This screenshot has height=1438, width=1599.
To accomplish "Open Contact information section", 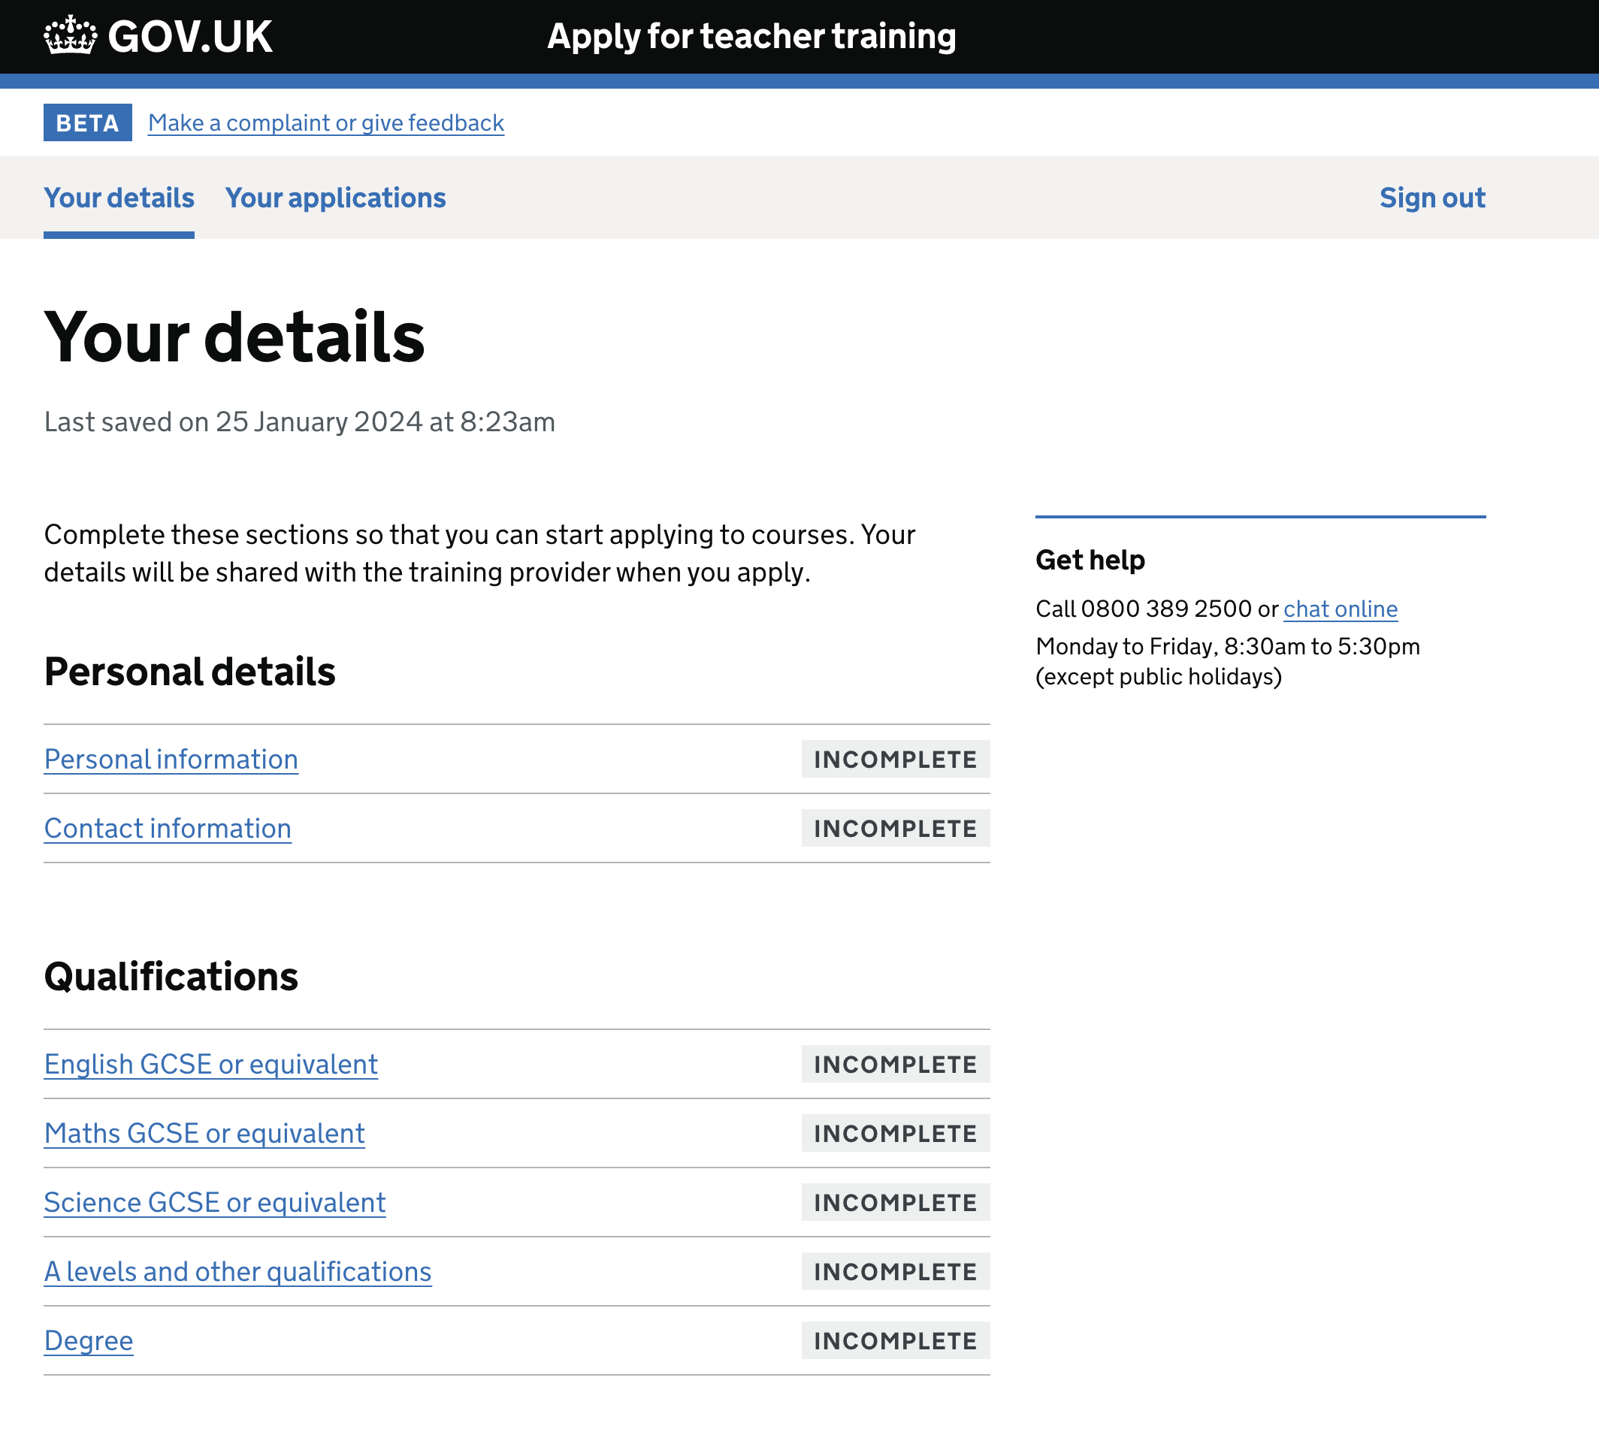I will point(168,828).
